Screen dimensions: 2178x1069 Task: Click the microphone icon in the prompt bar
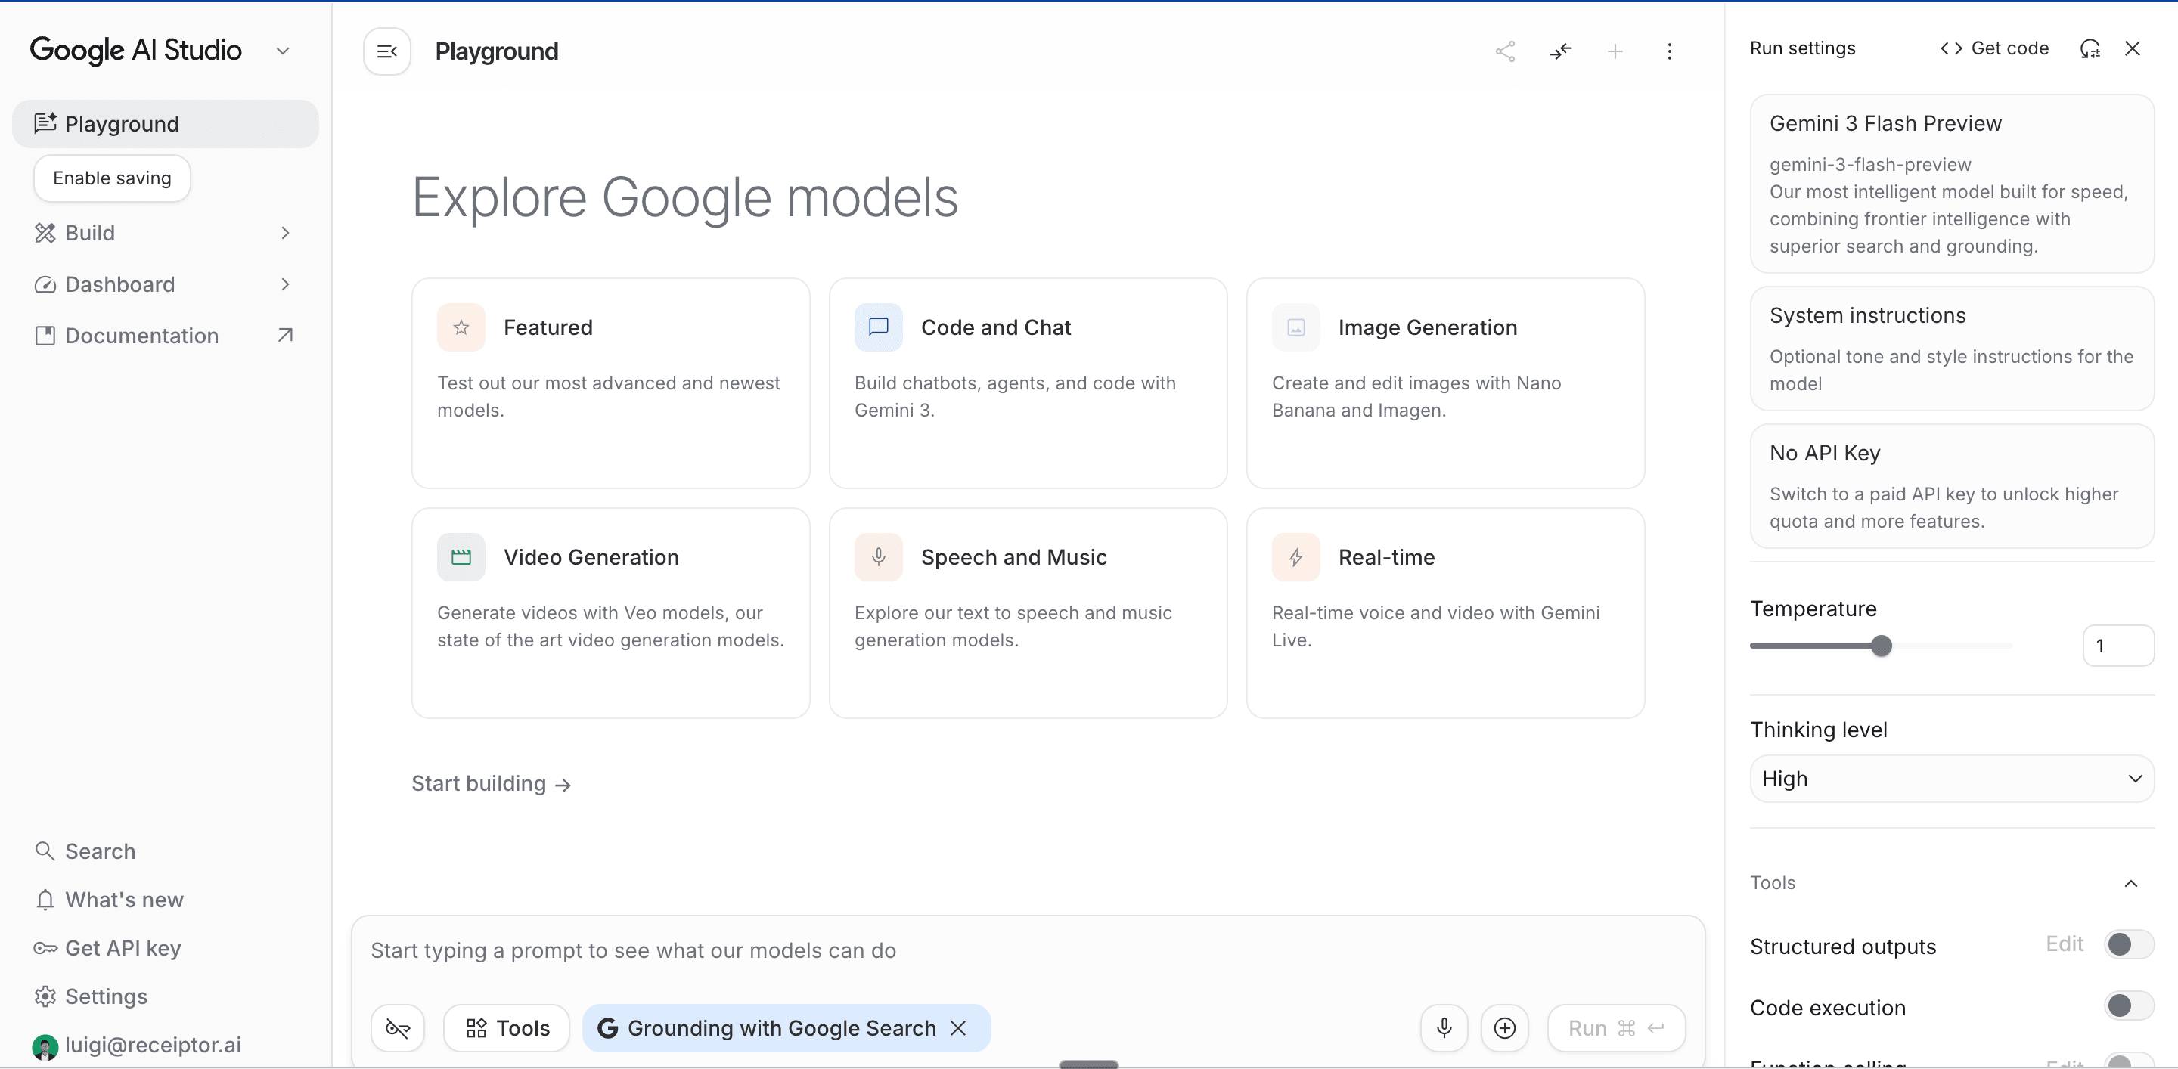[1444, 1027]
